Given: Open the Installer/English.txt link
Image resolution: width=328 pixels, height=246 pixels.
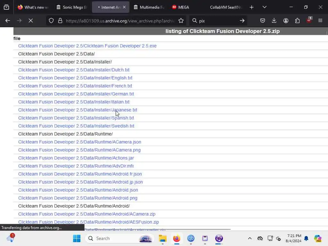Looking at the screenshot, I should 75,78.
